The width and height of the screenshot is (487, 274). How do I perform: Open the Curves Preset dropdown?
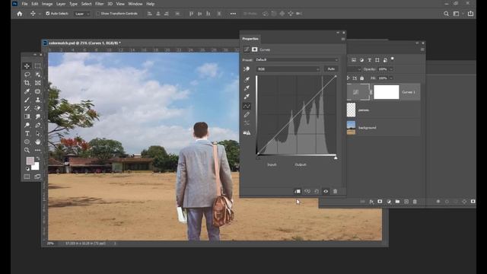(x=297, y=59)
